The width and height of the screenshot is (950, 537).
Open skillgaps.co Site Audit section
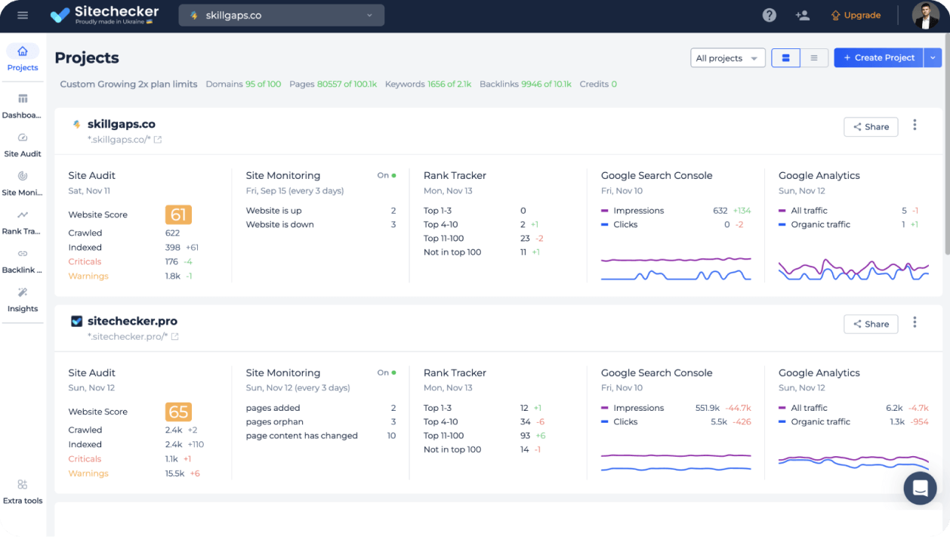[92, 176]
